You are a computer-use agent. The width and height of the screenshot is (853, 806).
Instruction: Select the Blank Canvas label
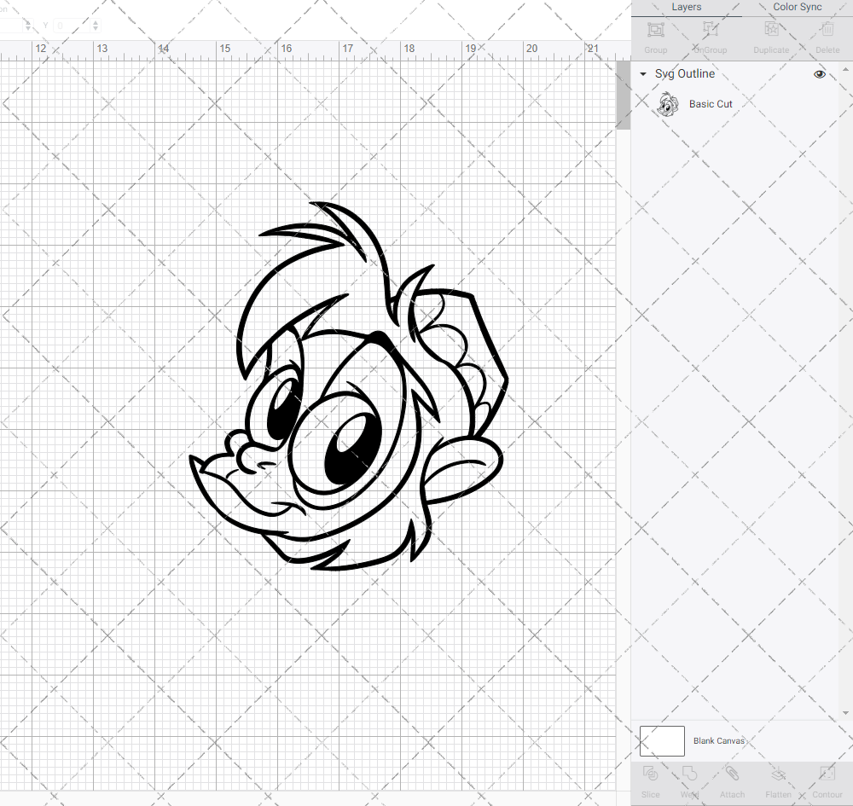pos(718,740)
